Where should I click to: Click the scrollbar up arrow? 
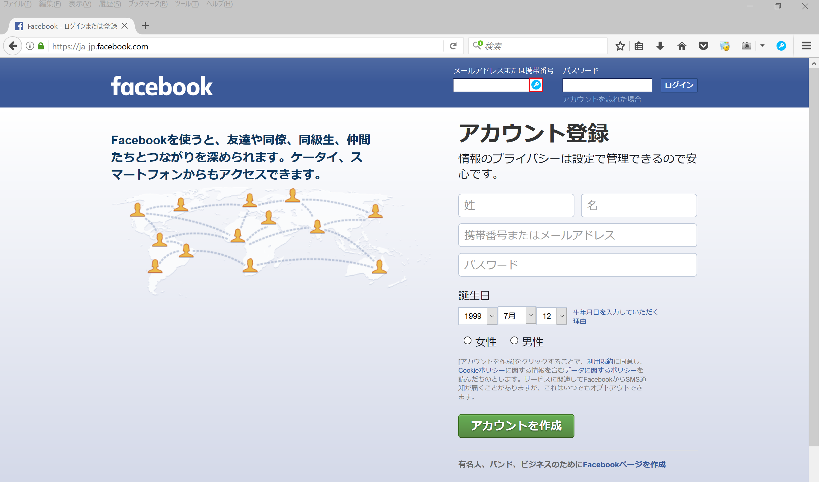point(814,63)
